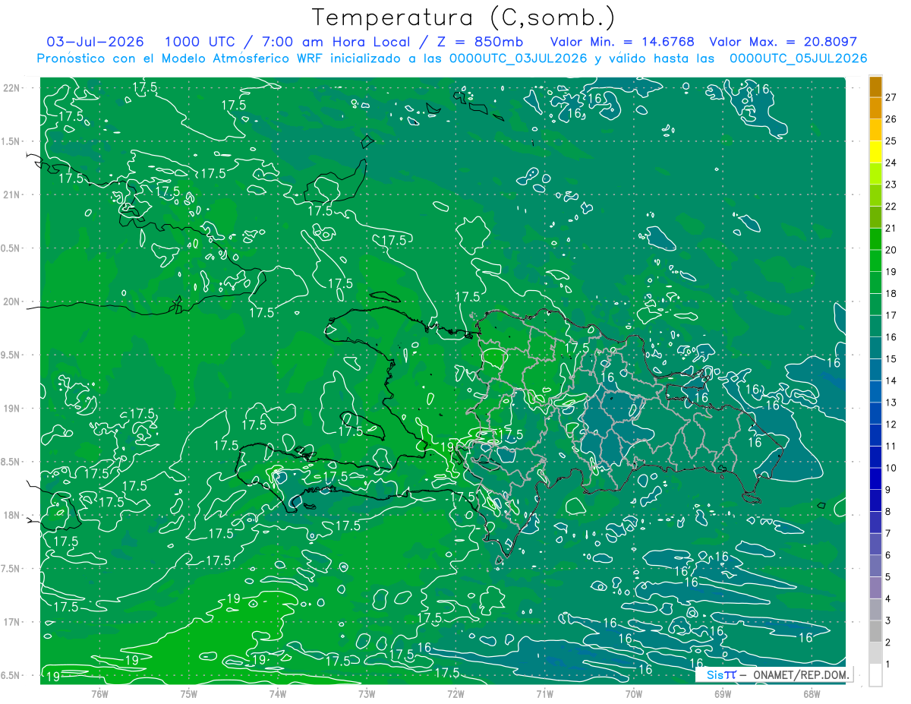Screen dimensions: 911x704
Task: Select the pressure level "Z = 850mb"
Action: [x=480, y=42]
